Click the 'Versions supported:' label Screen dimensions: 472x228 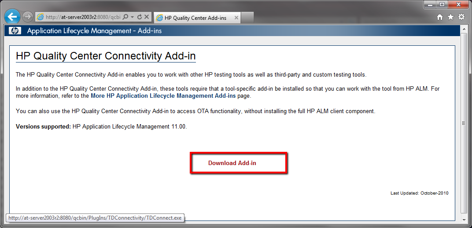coord(43,126)
